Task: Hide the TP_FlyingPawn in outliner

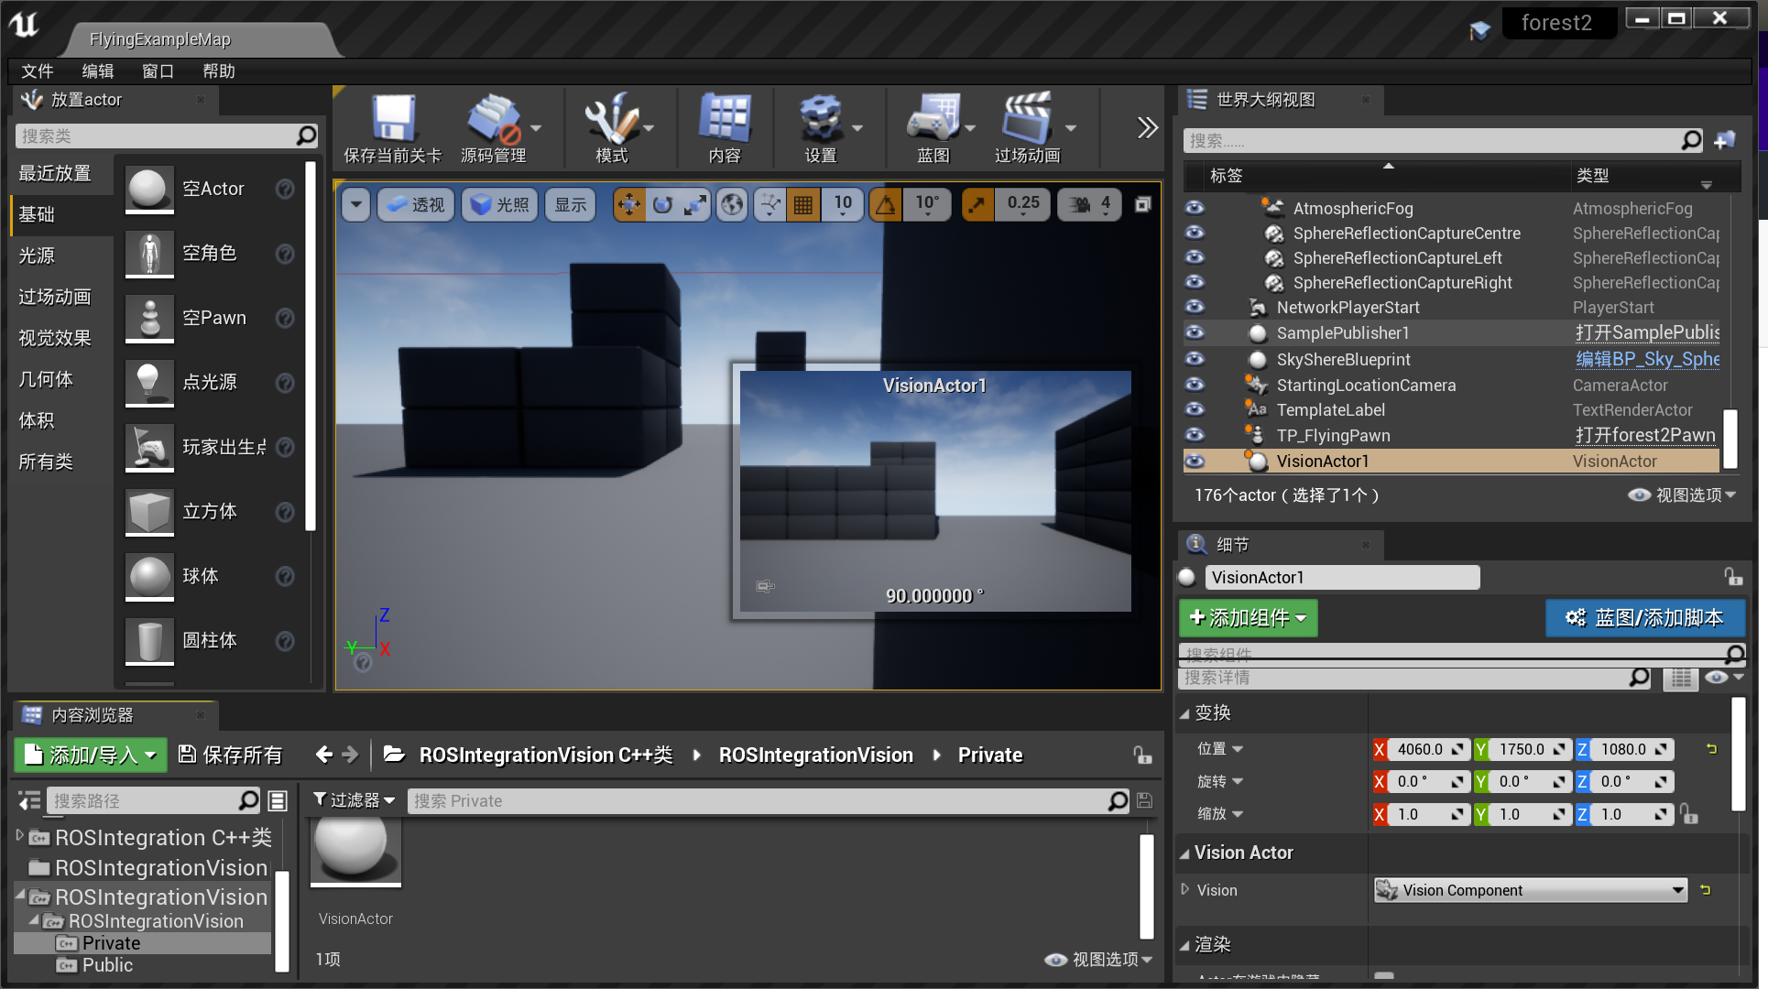Action: (1195, 435)
